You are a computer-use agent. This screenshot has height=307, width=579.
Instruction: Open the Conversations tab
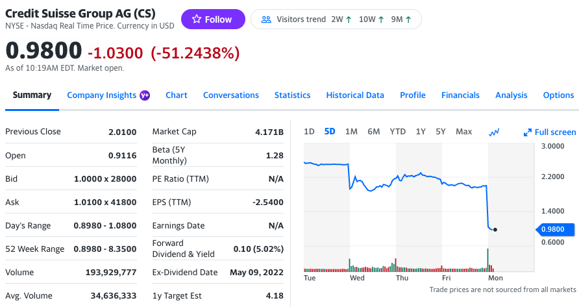coord(231,95)
